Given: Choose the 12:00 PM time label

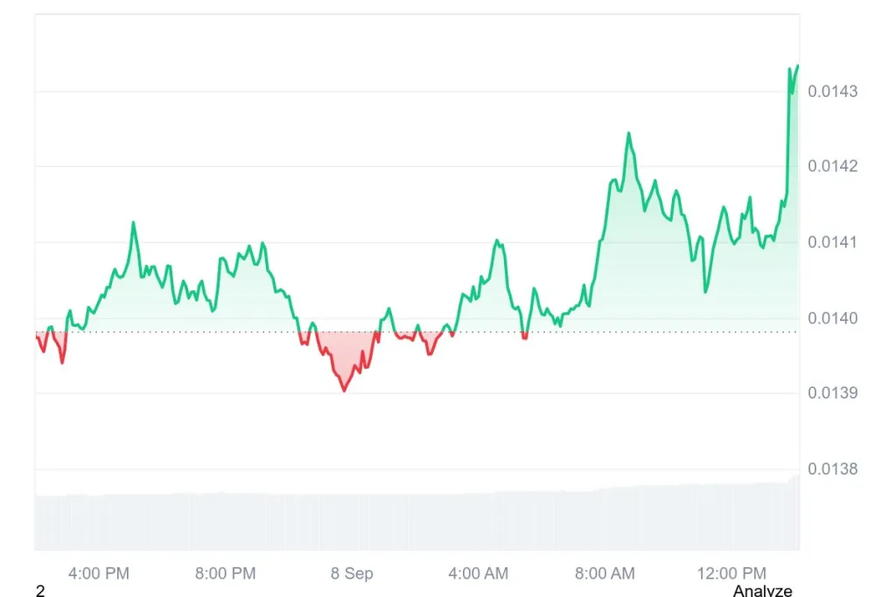Looking at the screenshot, I should tap(731, 573).
